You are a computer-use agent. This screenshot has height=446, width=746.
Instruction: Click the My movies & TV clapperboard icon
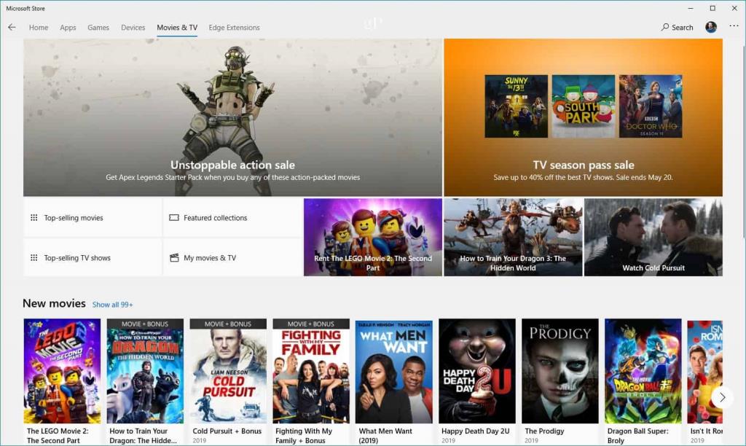[174, 257]
